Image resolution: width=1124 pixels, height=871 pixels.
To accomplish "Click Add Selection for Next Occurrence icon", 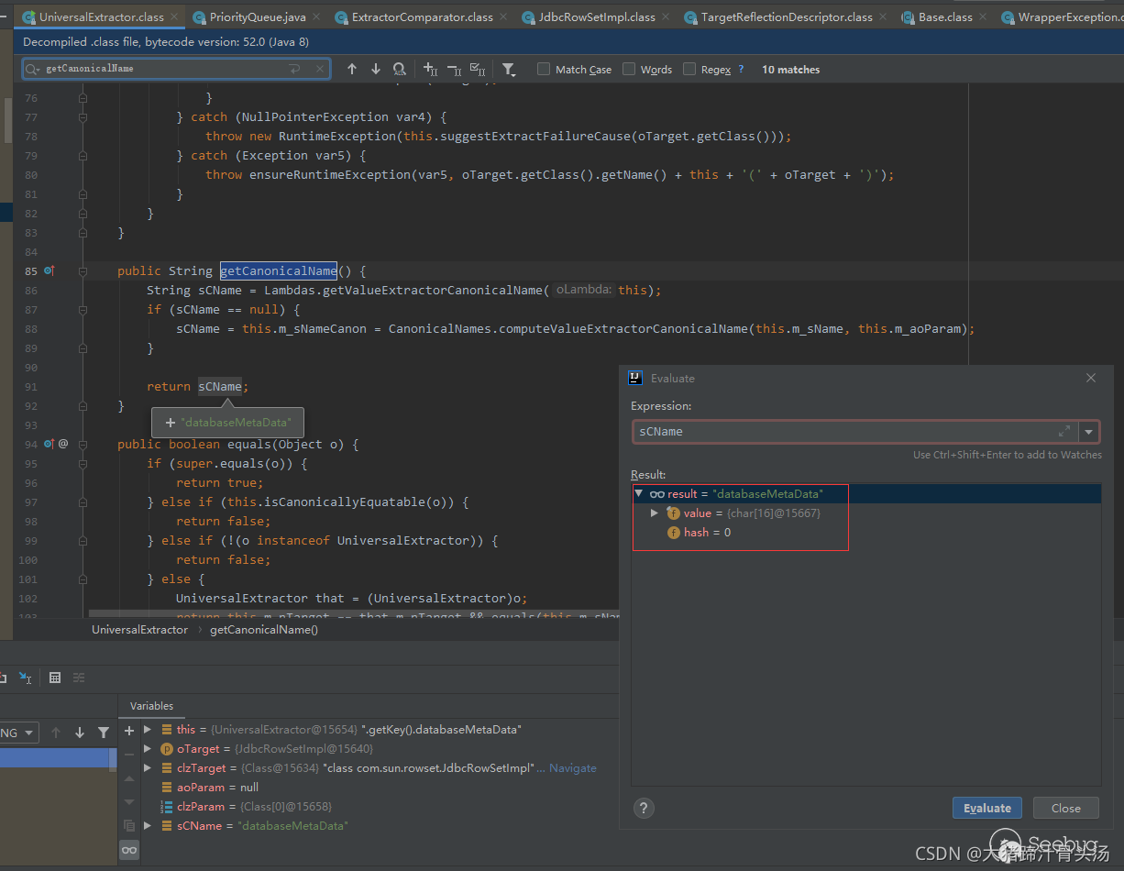I will point(430,70).
